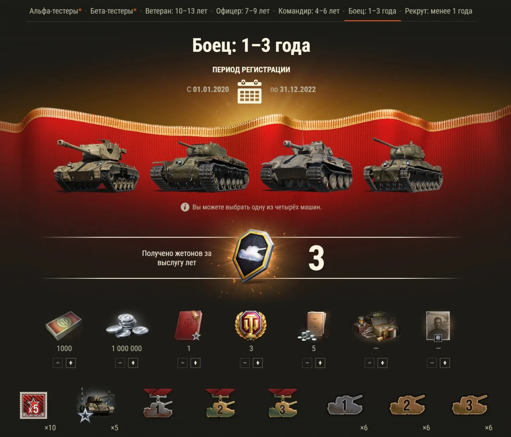Click minus stepper under 1 000 000 credits
This screenshot has width=511, height=437.
pyautogui.click(x=120, y=363)
